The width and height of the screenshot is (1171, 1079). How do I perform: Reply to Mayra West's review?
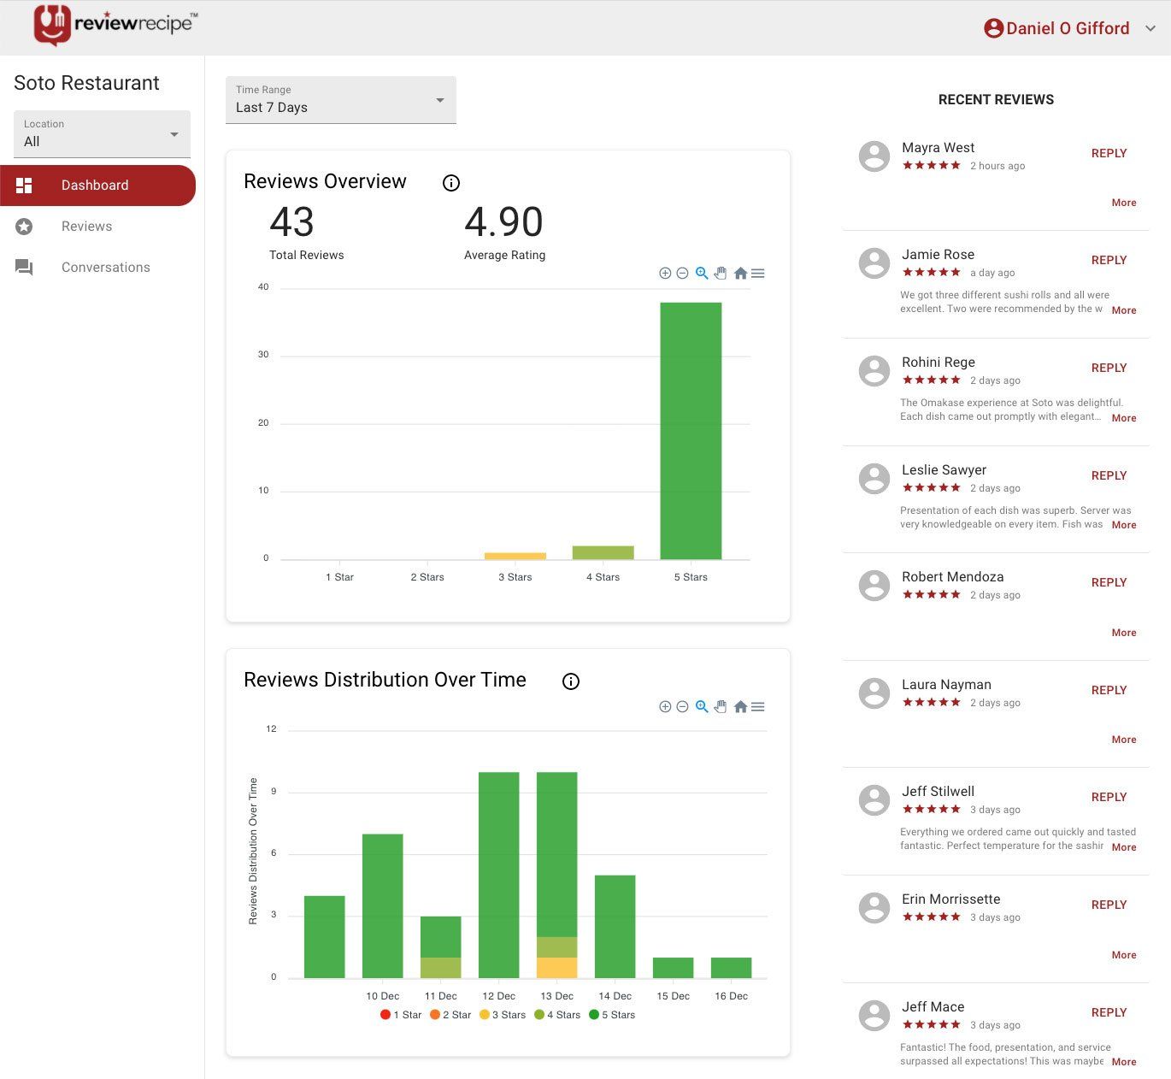coord(1109,153)
